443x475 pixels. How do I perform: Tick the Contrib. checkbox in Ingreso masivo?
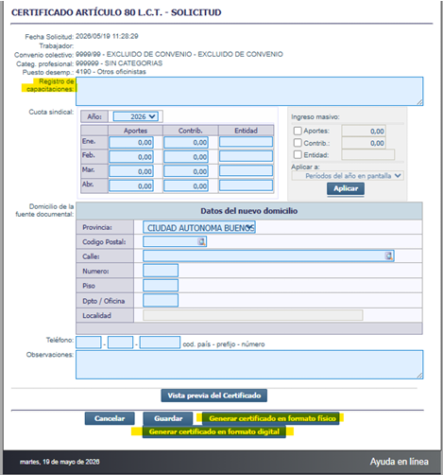[298, 143]
